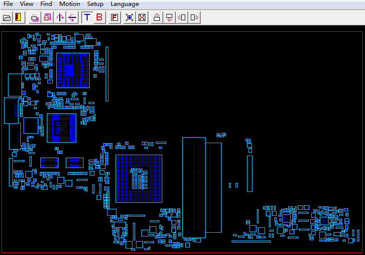Switch to bottom layer with red B

coord(100,17)
